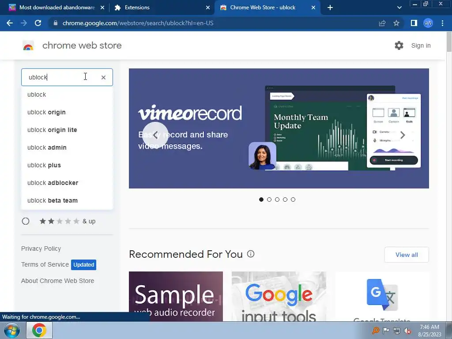The width and height of the screenshot is (452, 339).
Task: Share this page icon in address bar
Action: [382, 23]
